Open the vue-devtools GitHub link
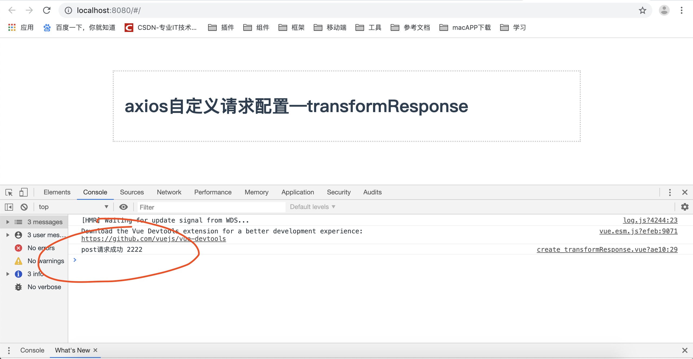The height and width of the screenshot is (359, 693). click(153, 239)
